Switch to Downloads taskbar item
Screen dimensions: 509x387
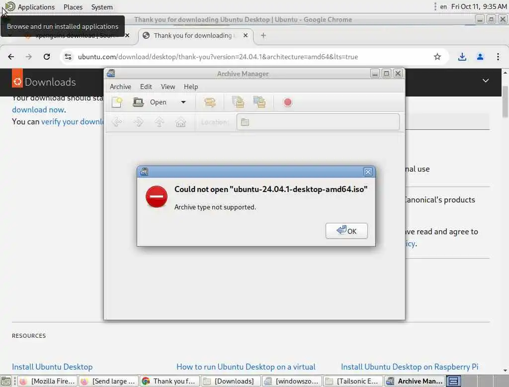point(231,381)
